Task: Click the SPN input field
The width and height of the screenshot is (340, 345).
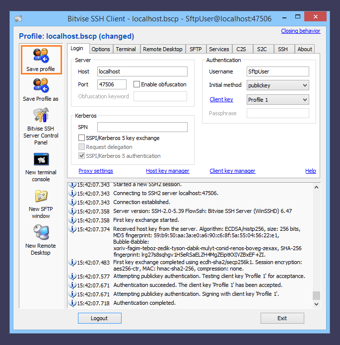Action: click(142, 127)
